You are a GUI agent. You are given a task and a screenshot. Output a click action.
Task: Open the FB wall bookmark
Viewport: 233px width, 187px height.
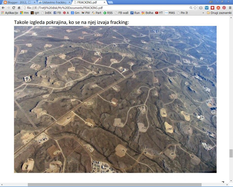(x=122, y=13)
